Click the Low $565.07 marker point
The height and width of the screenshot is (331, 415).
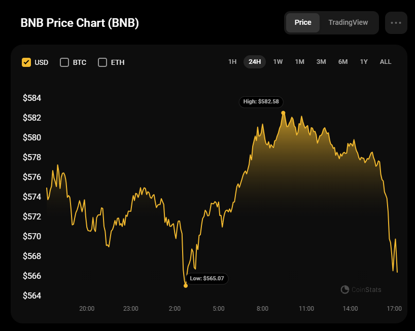click(186, 286)
